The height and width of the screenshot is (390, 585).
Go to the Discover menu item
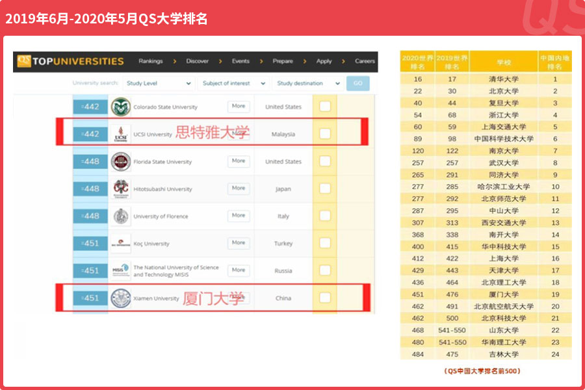tap(198, 61)
